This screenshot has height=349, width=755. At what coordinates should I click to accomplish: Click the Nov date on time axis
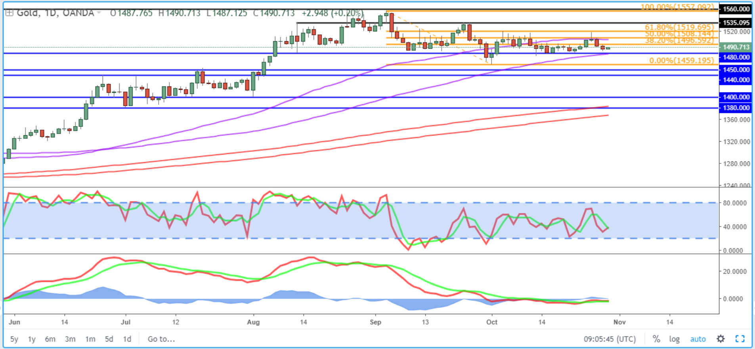(x=619, y=322)
